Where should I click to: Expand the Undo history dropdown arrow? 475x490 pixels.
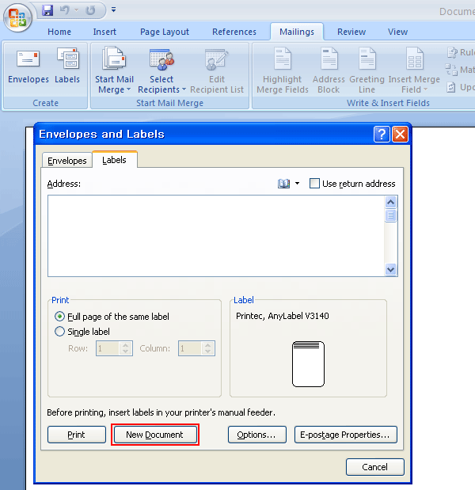click(x=76, y=10)
